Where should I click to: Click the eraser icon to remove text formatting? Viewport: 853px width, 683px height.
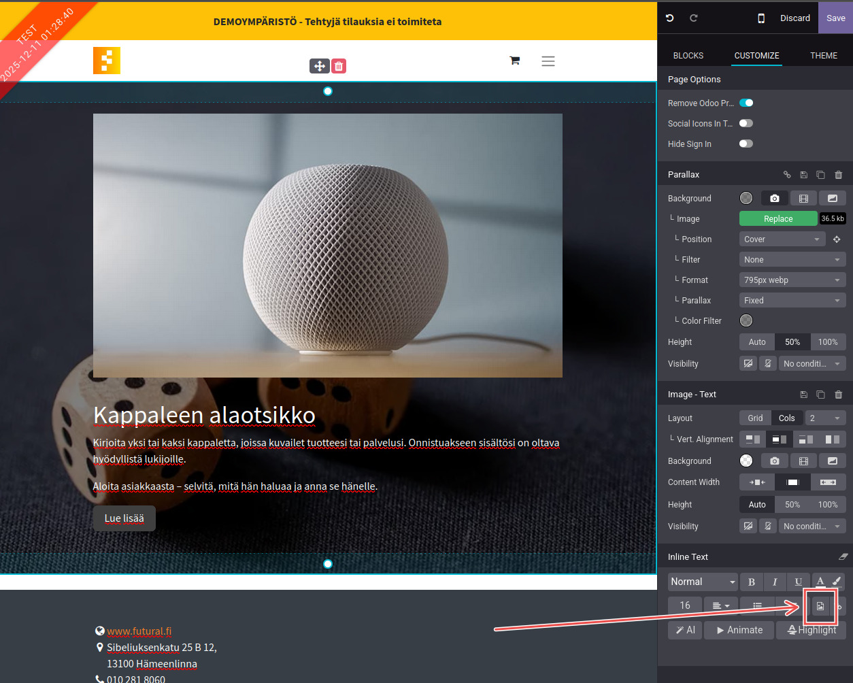[843, 556]
